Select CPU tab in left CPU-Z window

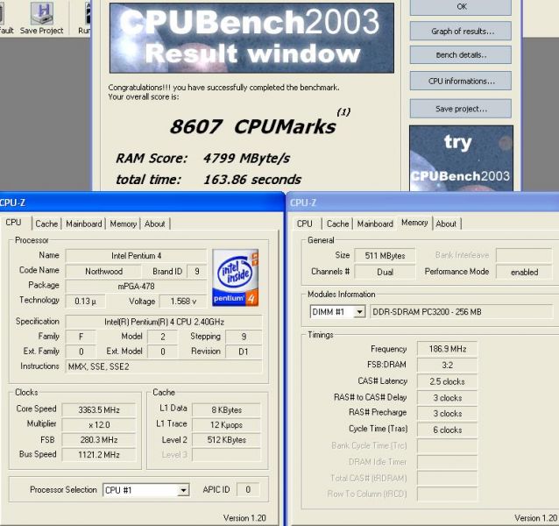tap(14, 223)
